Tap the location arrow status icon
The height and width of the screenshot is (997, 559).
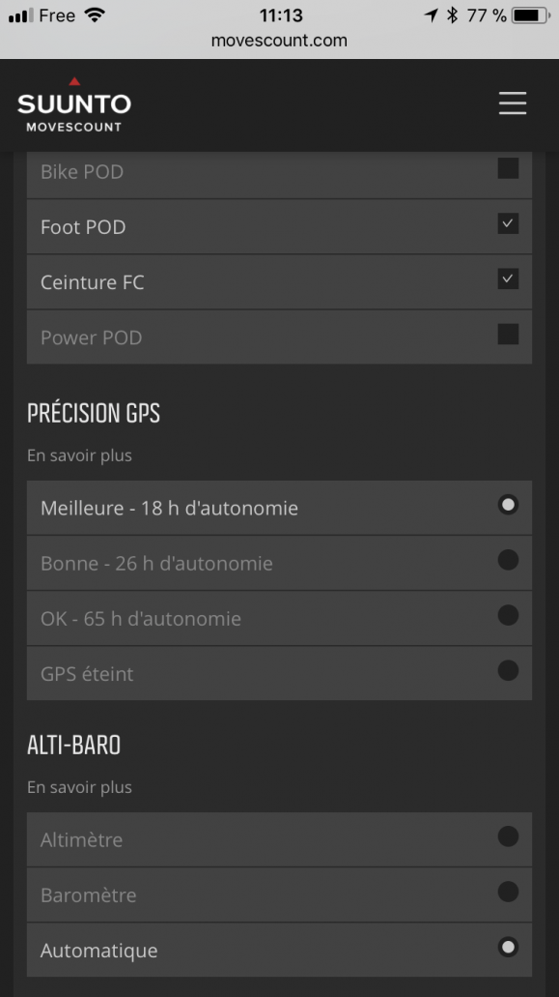(432, 15)
